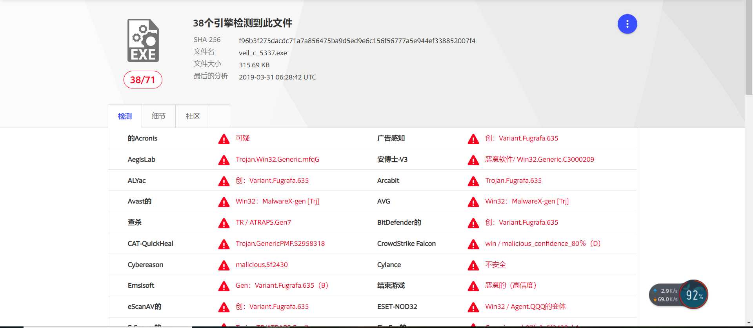Click the warning icon for Emsisoft
753x328 pixels.
coord(224,286)
